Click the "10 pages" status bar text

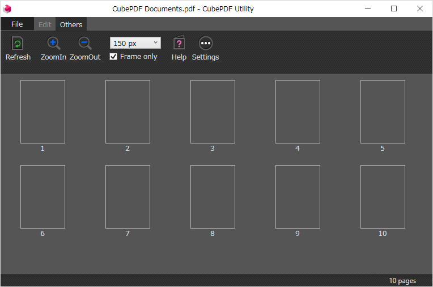coord(402,281)
